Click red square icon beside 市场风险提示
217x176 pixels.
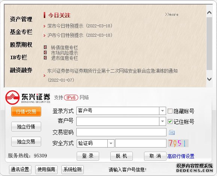click(45, 52)
